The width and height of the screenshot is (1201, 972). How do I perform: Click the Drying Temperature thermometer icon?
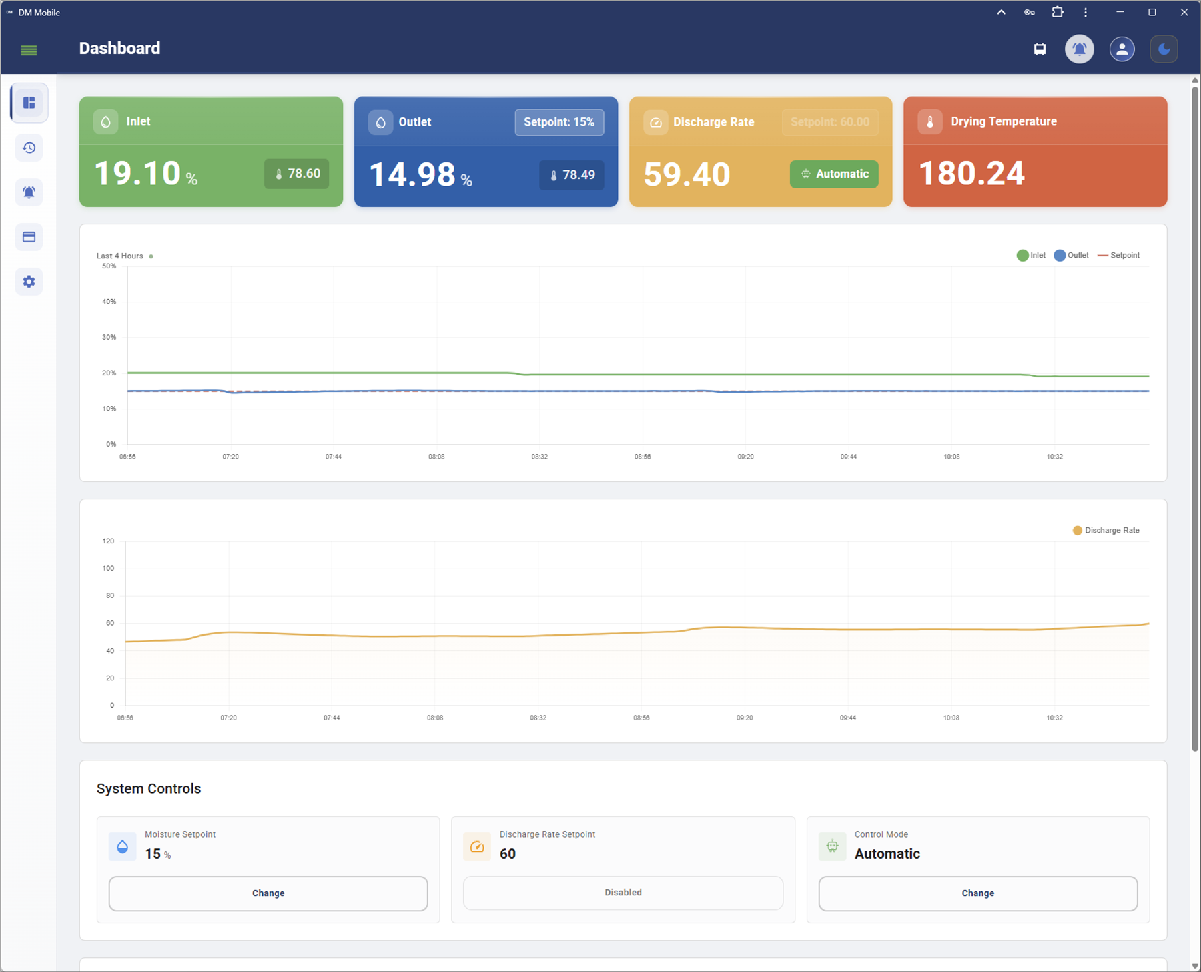tap(930, 121)
